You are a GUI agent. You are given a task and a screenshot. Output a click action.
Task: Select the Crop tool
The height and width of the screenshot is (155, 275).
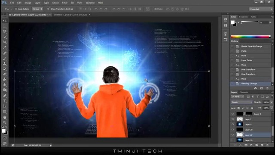(x=5, y=42)
